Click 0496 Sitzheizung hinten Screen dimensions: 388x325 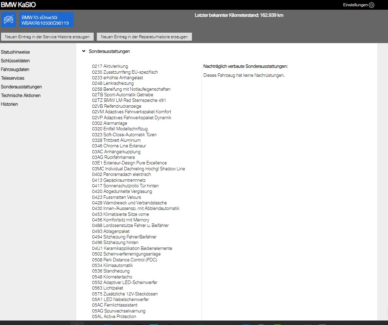(115, 243)
